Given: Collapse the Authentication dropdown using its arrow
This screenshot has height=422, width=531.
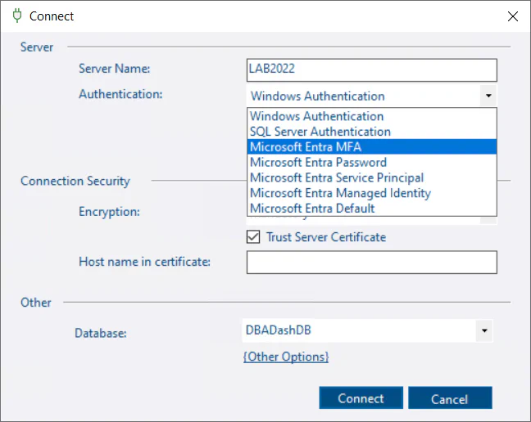Looking at the screenshot, I should point(488,96).
